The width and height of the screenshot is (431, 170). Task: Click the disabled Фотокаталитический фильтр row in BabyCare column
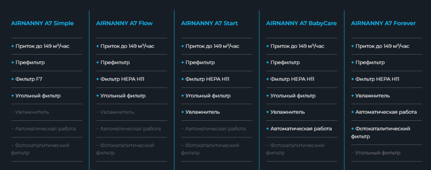coord(295,149)
